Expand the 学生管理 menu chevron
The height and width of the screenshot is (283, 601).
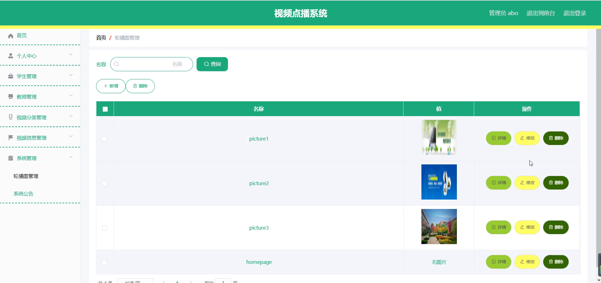71,75
